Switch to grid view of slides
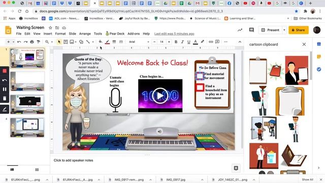Viewport: 325px width, 183px height. [x=37, y=170]
